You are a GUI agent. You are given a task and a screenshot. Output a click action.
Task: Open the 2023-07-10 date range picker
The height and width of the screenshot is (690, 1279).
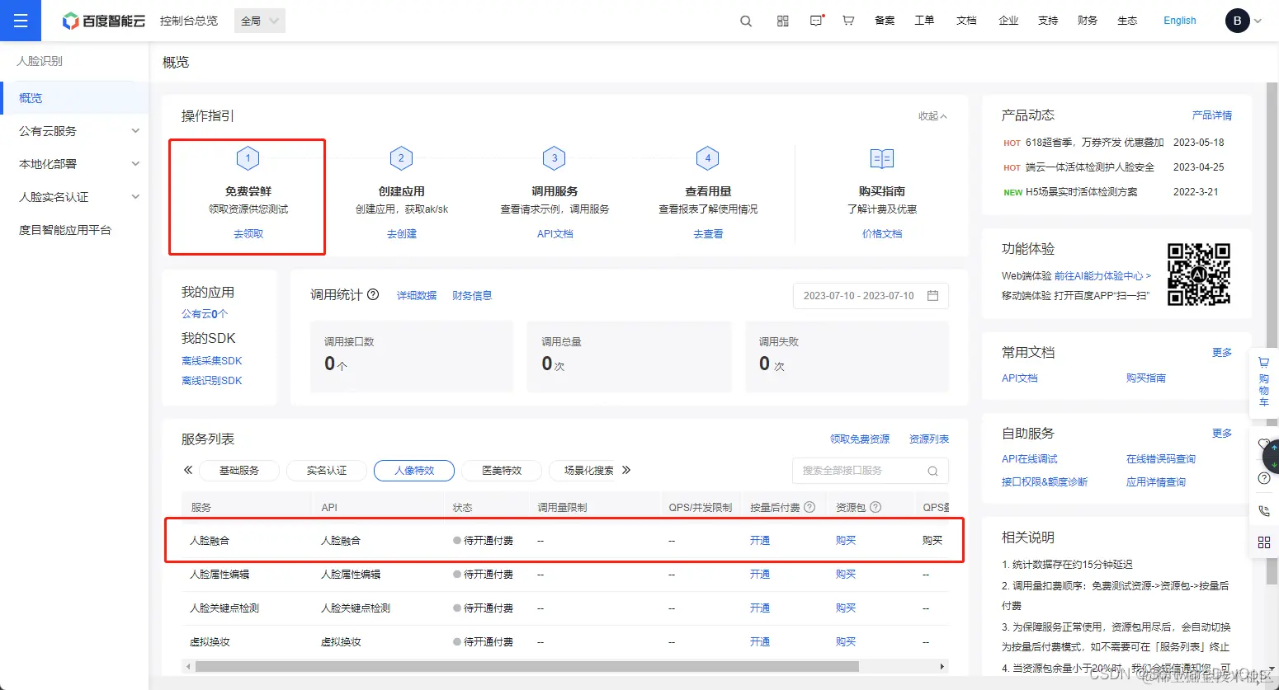click(x=871, y=295)
